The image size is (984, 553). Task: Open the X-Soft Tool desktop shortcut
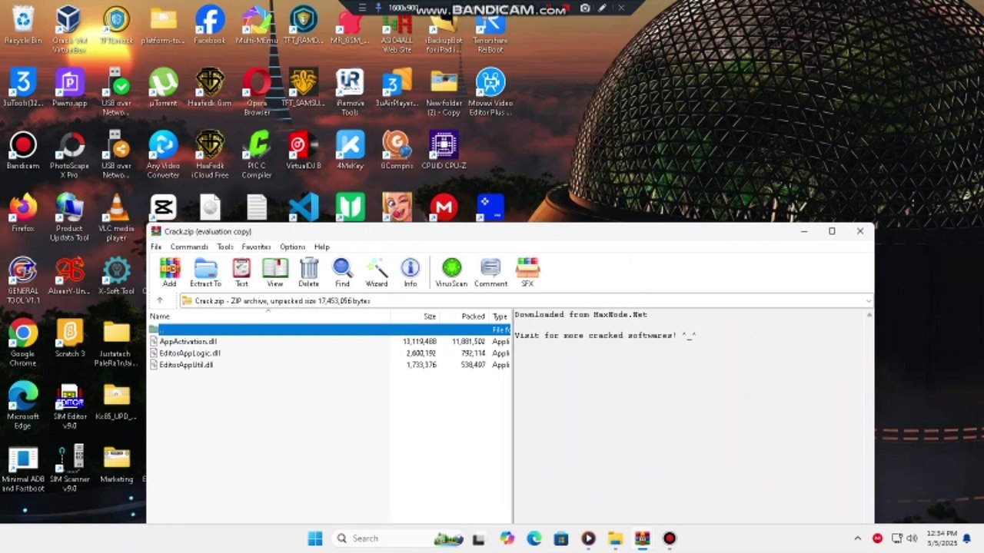[116, 275]
